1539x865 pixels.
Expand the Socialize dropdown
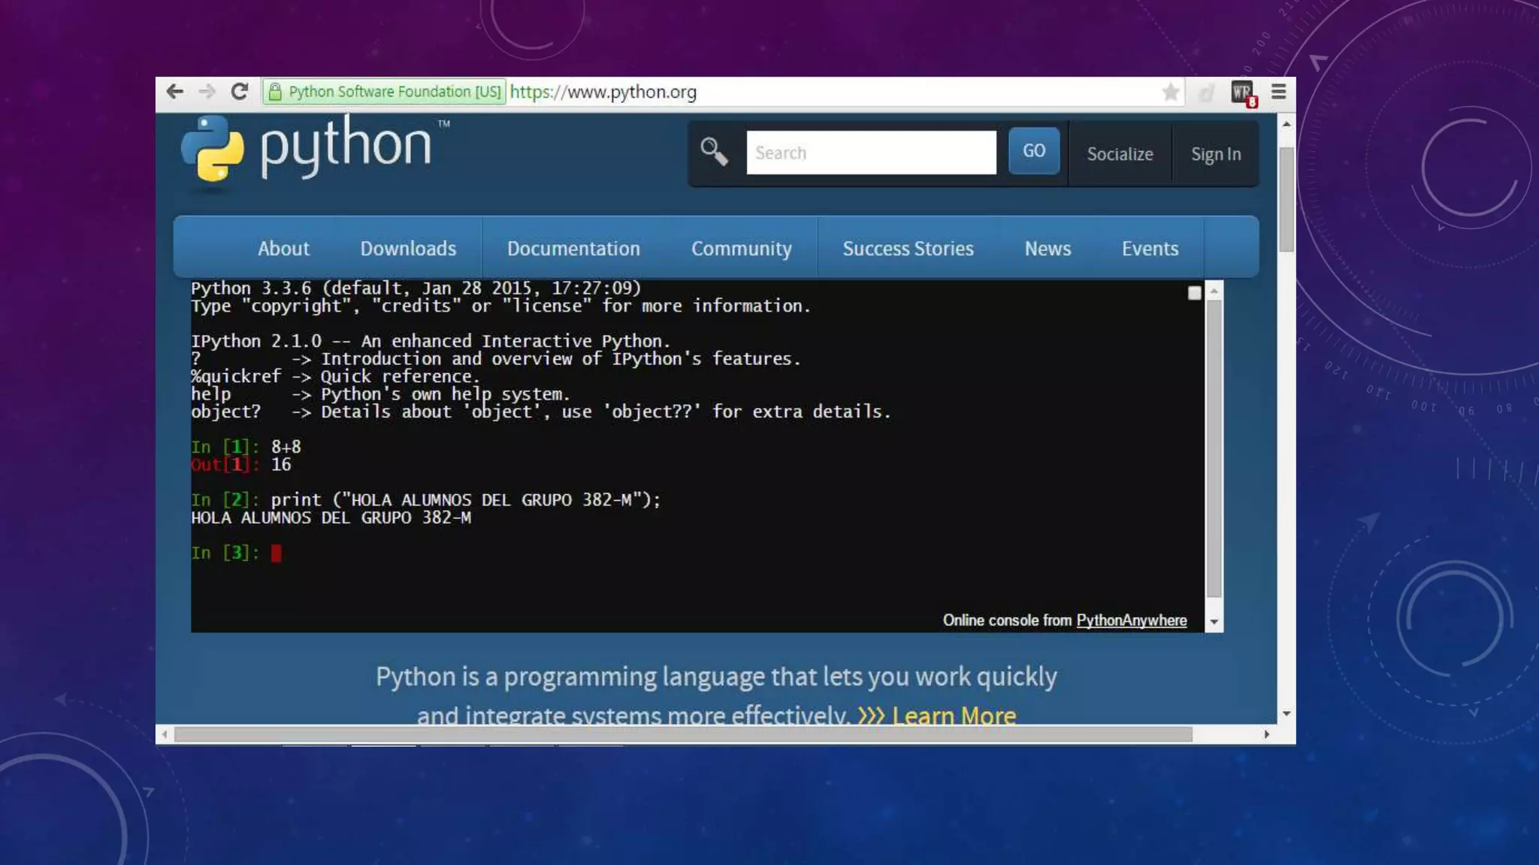pos(1120,154)
